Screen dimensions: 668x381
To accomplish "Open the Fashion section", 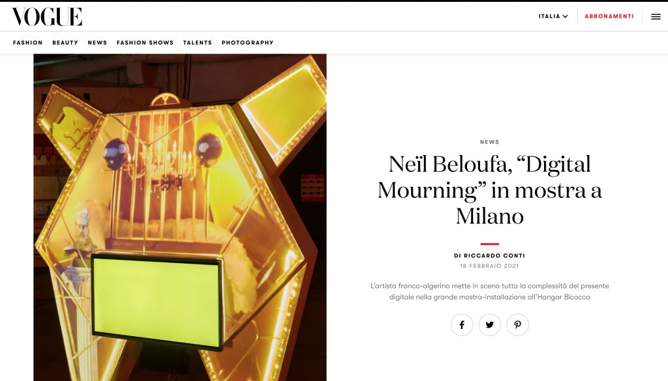I will pos(27,42).
